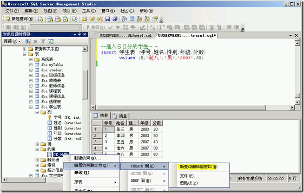Click the 分数 column header in results
This screenshot has height=193, width=304.
[157, 123]
